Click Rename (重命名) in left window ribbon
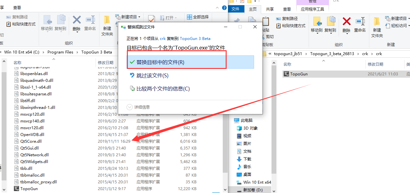This screenshot has height=193, width=410. 90,23
